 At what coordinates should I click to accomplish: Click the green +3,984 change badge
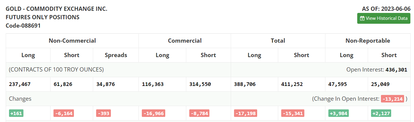(x=339, y=113)
